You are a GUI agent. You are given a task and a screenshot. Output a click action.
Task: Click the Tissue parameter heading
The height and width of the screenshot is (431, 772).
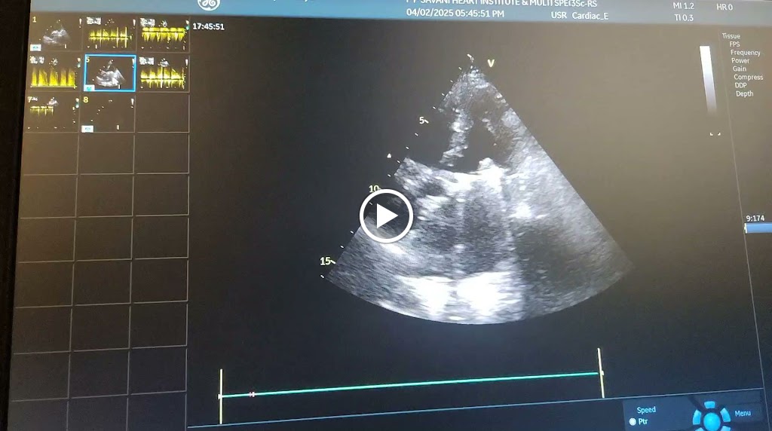click(x=731, y=36)
